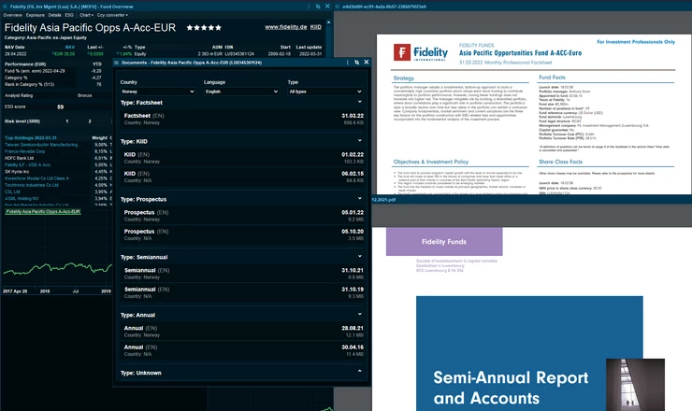This screenshot has width=692, height=411.
Task: Open the Documents window vertical dots menu
Action: coord(347,63)
